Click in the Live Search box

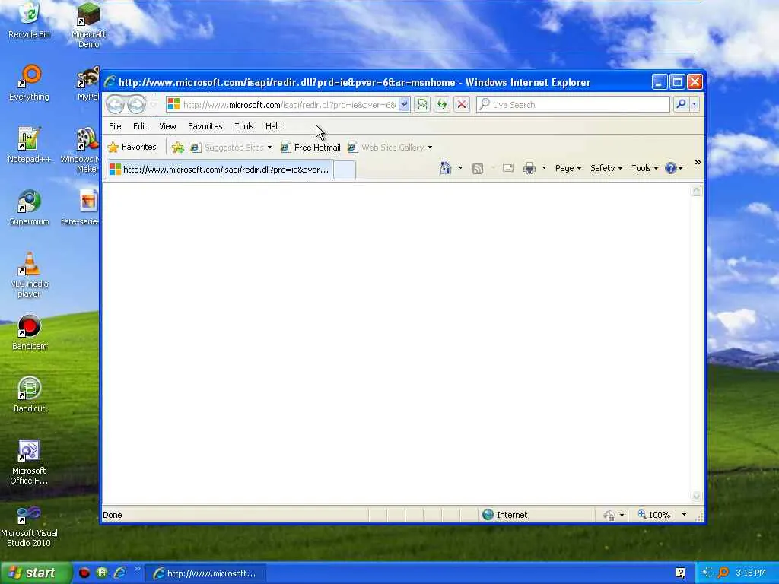(573, 105)
